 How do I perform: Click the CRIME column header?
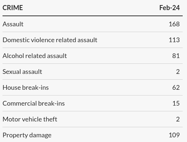pos(13,8)
